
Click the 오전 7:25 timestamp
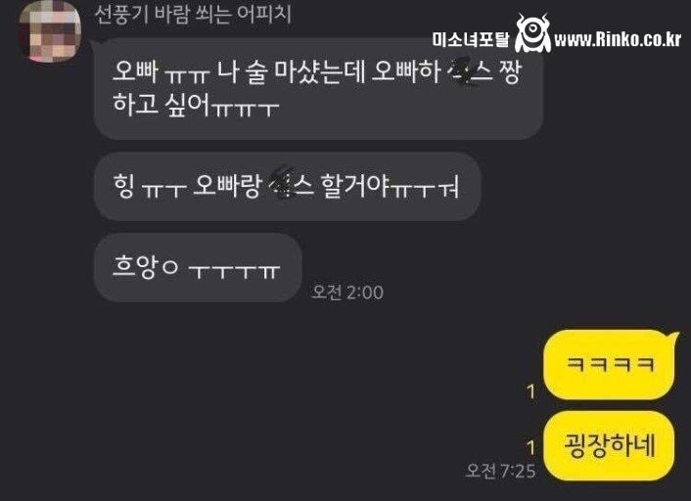500,471
